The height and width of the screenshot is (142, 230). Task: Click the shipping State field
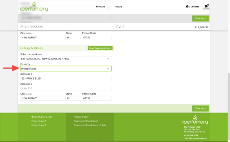[73, 38]
